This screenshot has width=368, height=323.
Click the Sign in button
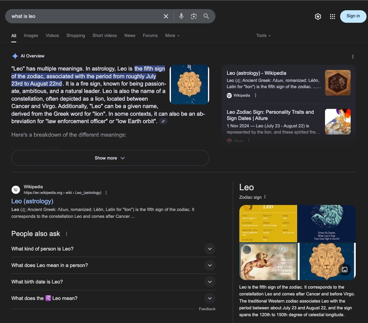tap(353, 16)
